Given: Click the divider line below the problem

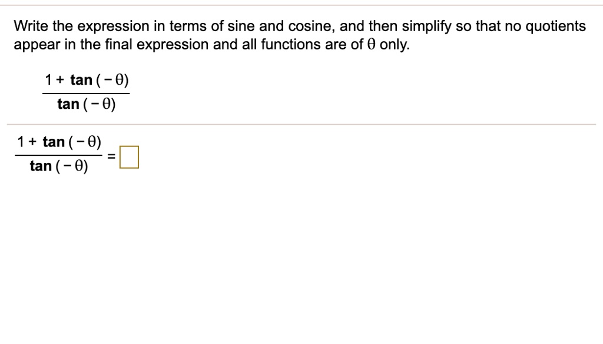Looking at the screenshot, I should point(301,125).
